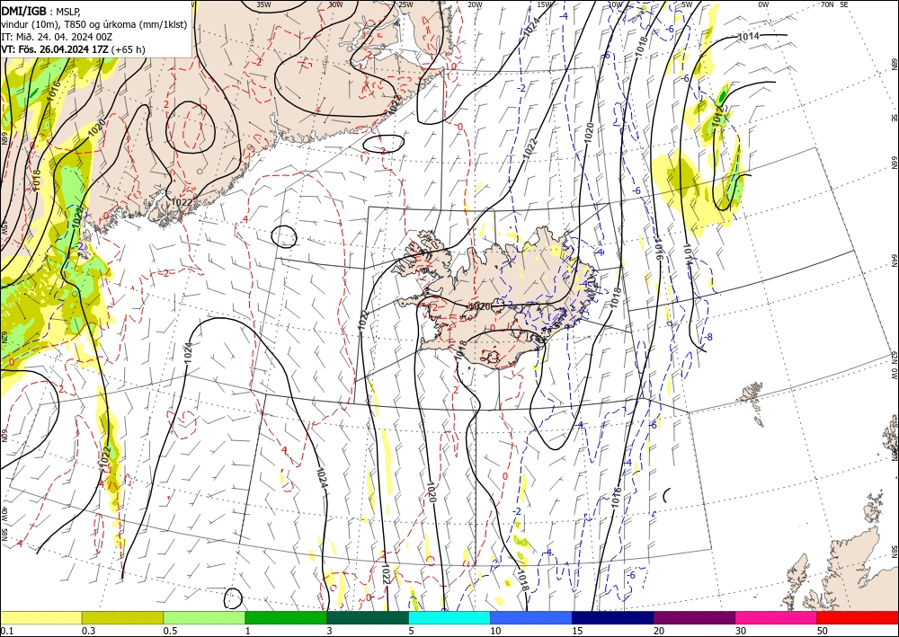Click the 'IT: Mið. 24. 04. 2024 00Z' line

(57, 37)
